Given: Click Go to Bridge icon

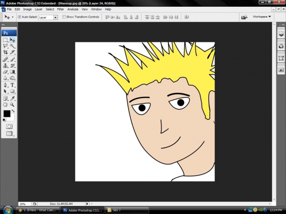Looking at the screenshot, I should (244, 17).
